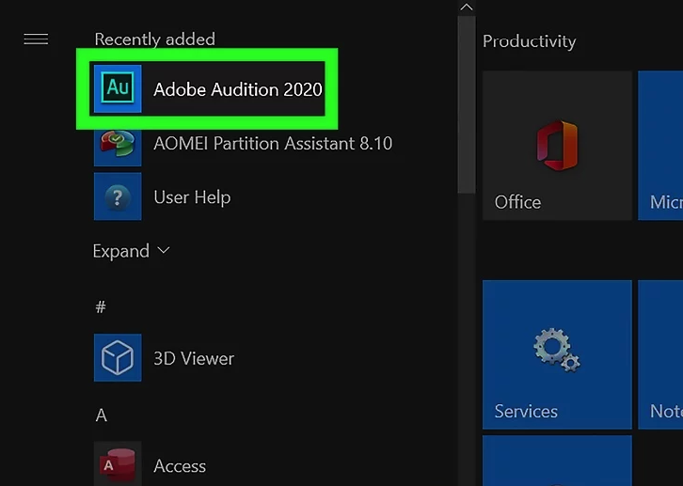The image size is (683, 486).
Task: Click the chevron next to Expand
Action: [164, 251]
